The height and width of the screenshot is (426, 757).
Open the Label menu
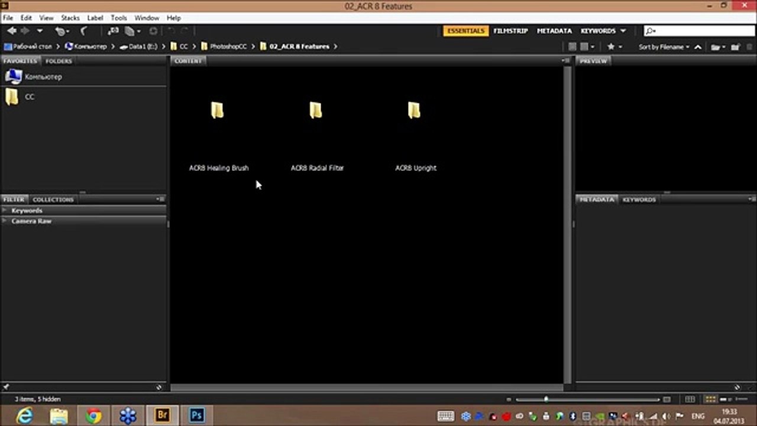click(95, 18)
